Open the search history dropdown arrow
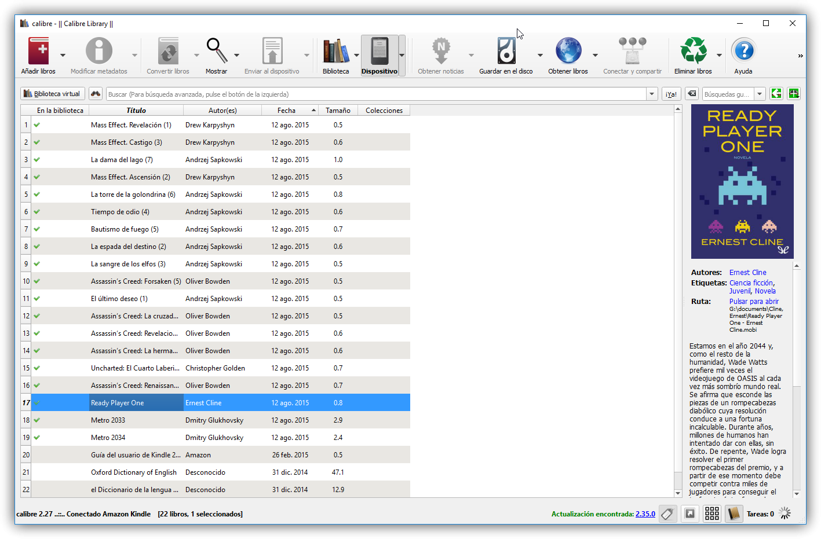Viewport: 821px width, 539px height. (x=652, y=94)
